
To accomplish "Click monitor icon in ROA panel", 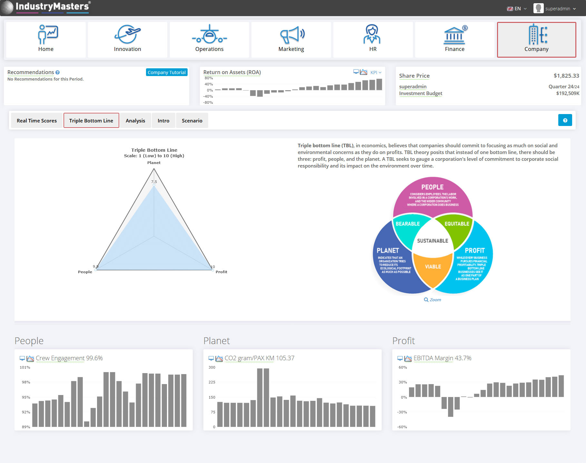I will (x=356, y=72).
